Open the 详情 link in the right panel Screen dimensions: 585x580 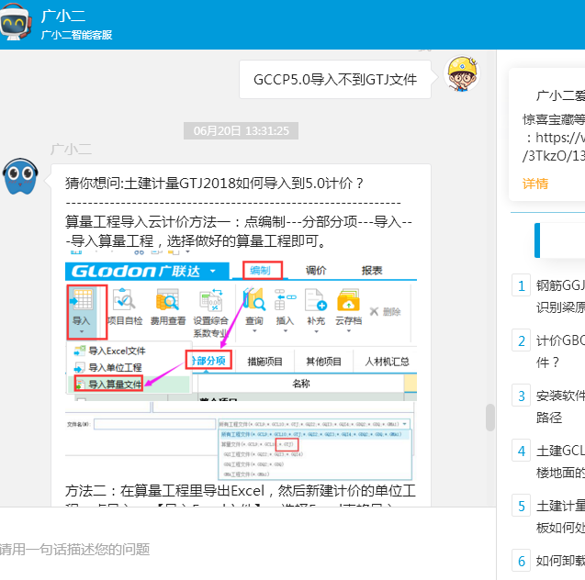[535, 184]
